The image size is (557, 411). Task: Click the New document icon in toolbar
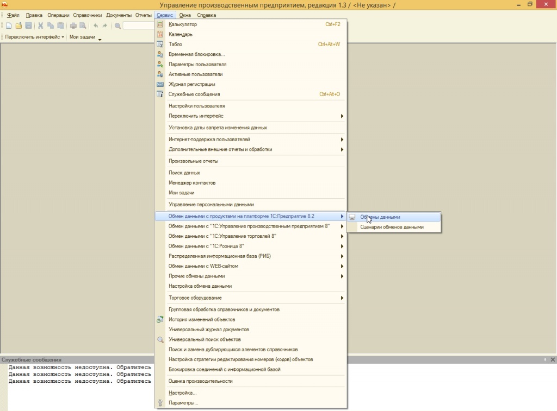click(x=9, y=26)
